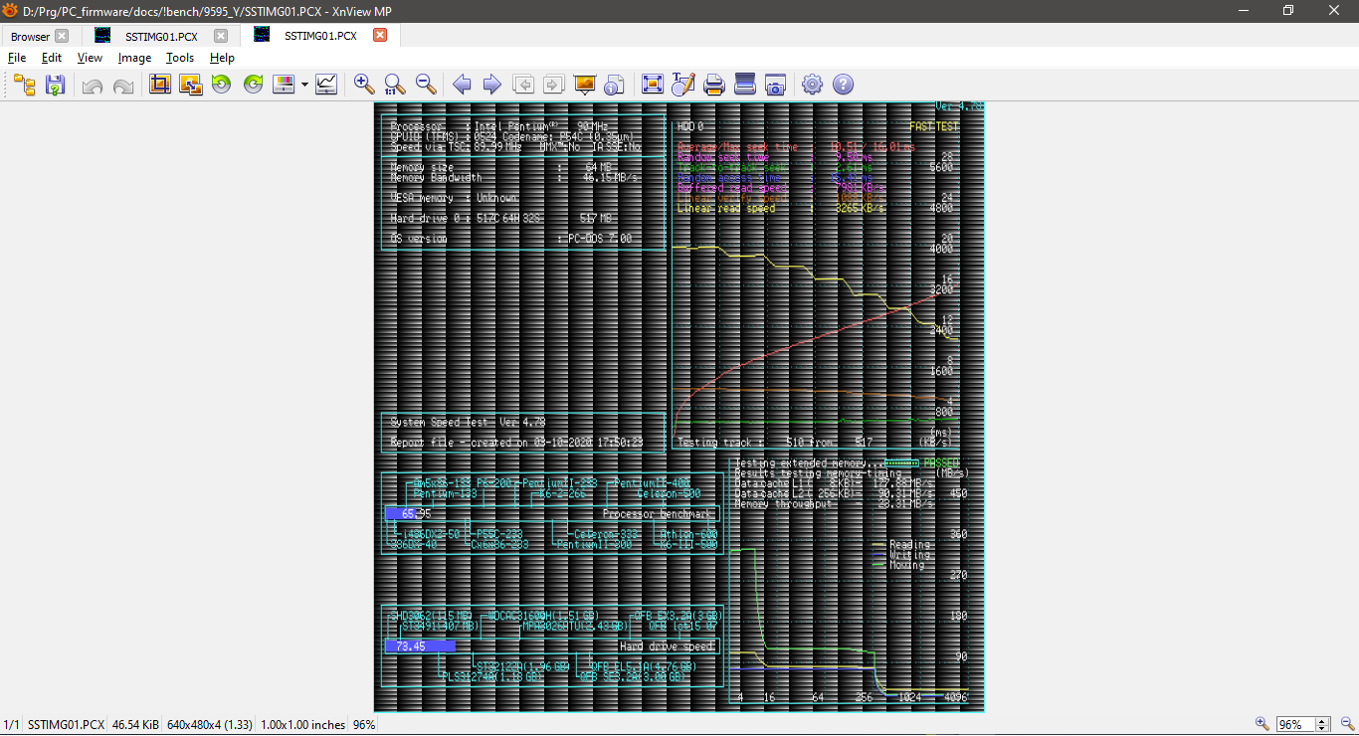Rotate the image clockwise
The image size is (1359, 736).
coord(253,85)
